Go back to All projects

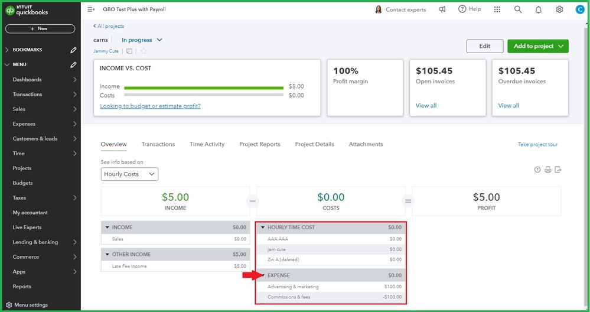pos(108,27)
